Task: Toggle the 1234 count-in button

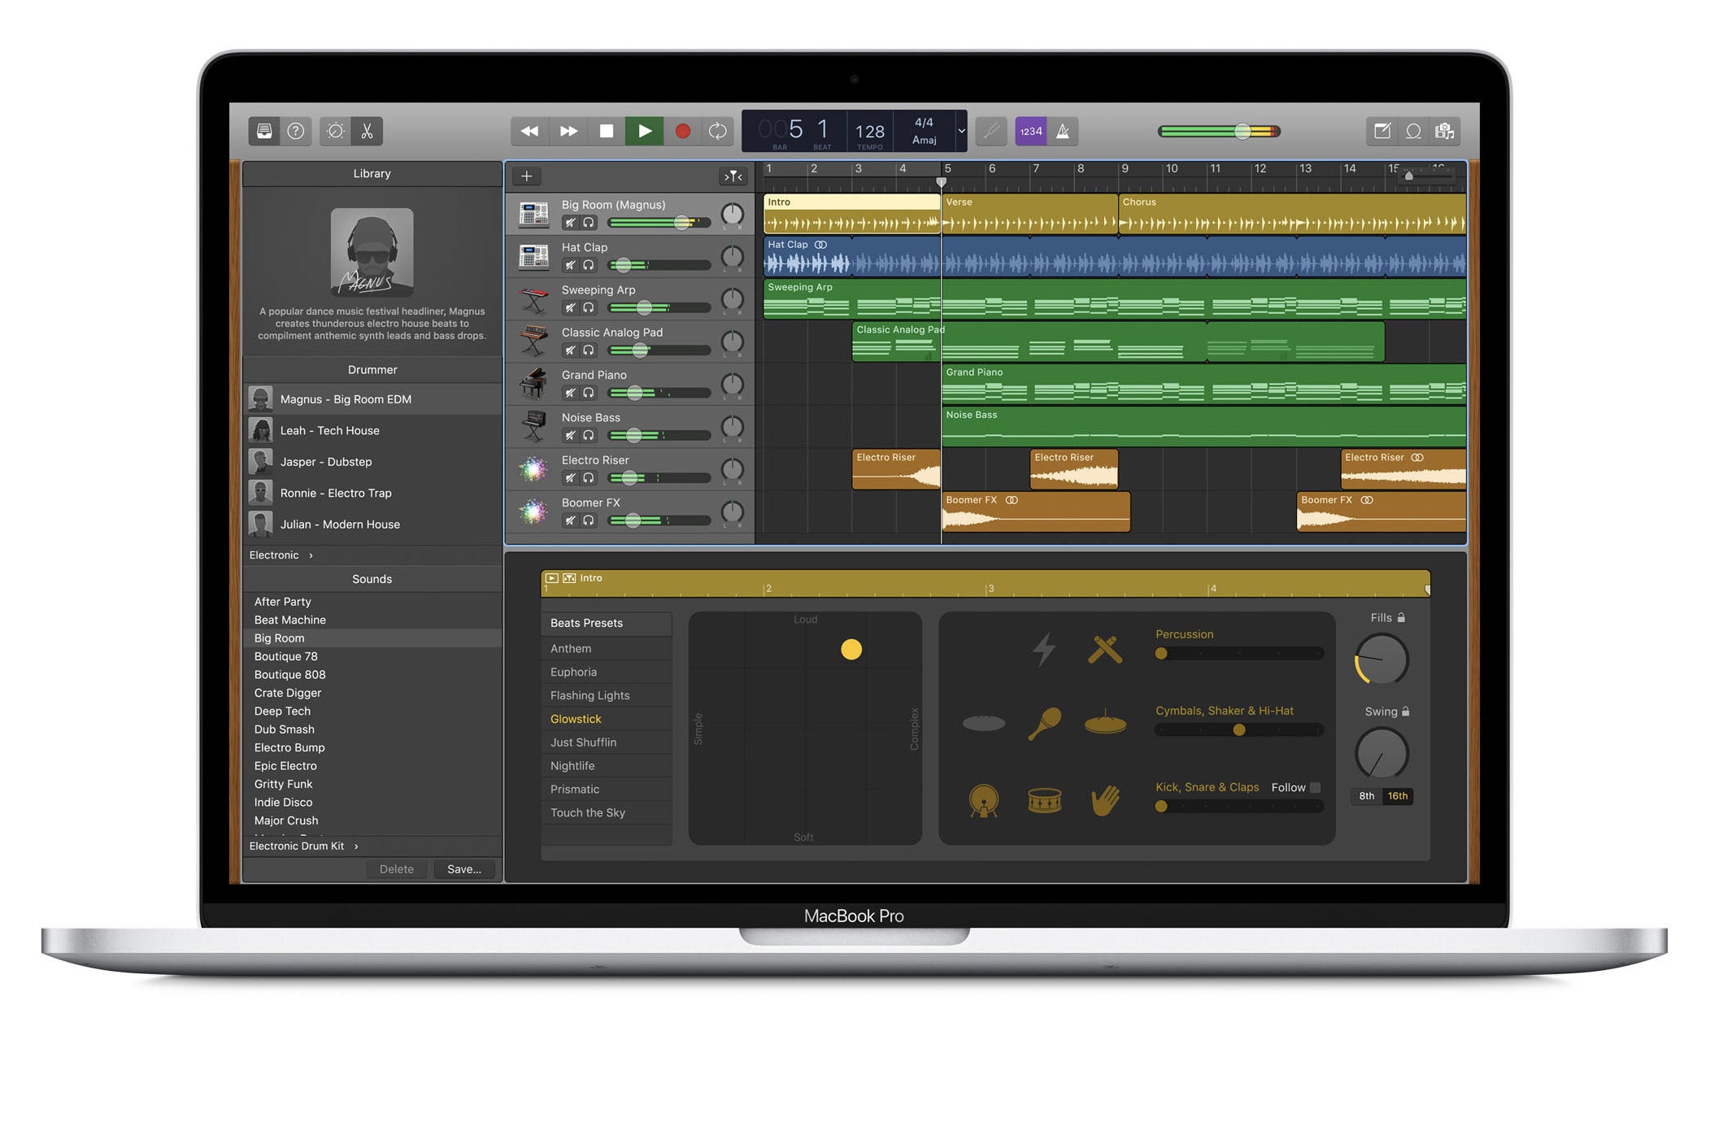Action: click(1030, 131)
